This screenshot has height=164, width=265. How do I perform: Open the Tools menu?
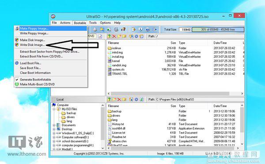(93, 22)
